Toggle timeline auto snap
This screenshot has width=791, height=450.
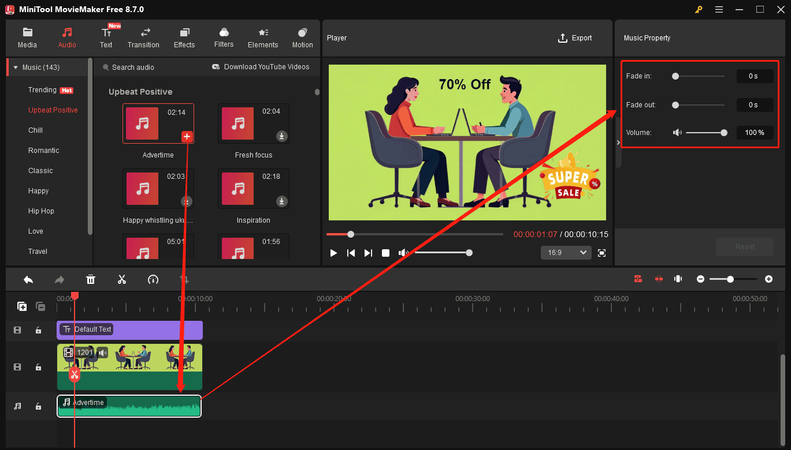(x=638, y=279)
